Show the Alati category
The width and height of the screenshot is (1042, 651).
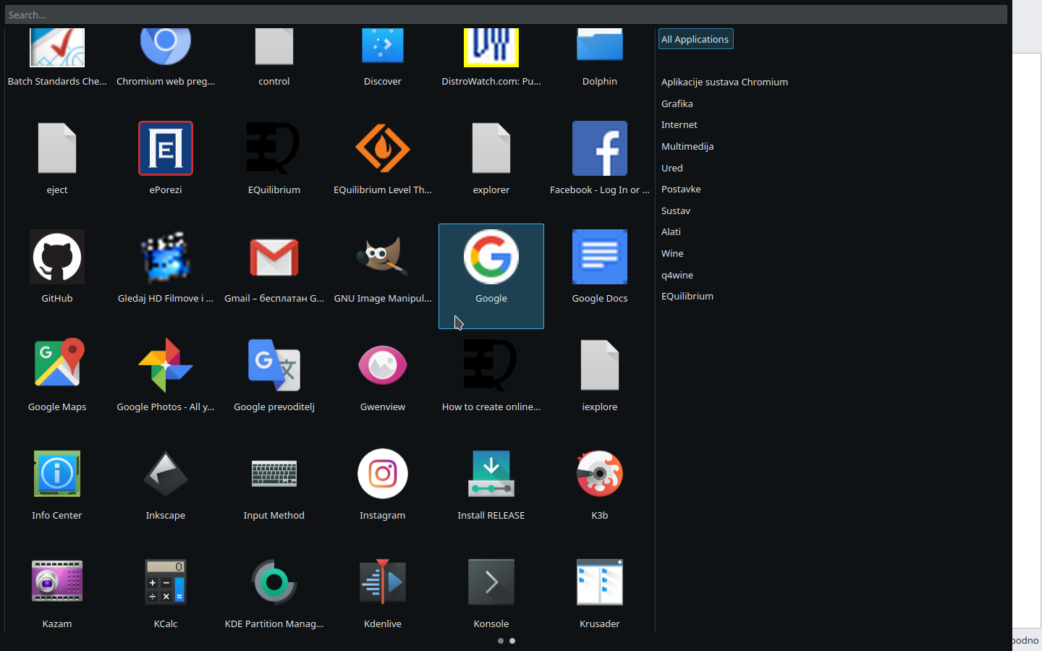(x=671, y=231)
